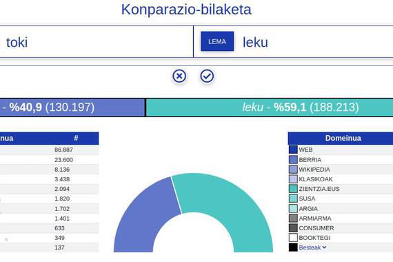393x262 pixels.
Task: Click the toki %40,9 result bar
Action: click(72, 108)
